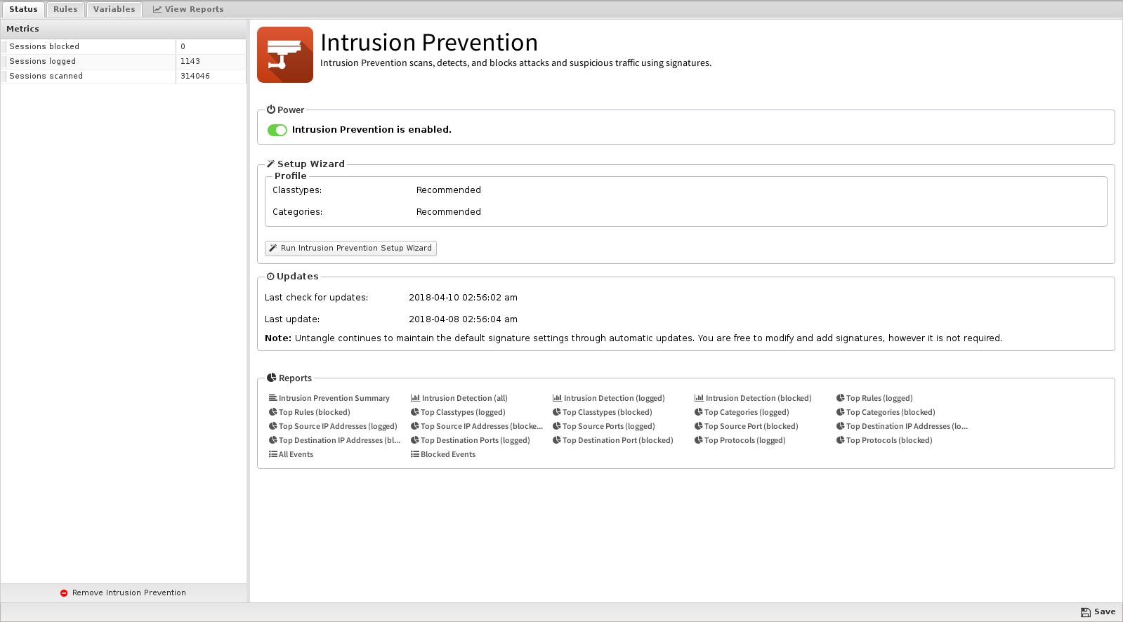Click the power icon beside Power heading
The width and height of the screenshot is (1123, 622).
(x=271, y=110)
